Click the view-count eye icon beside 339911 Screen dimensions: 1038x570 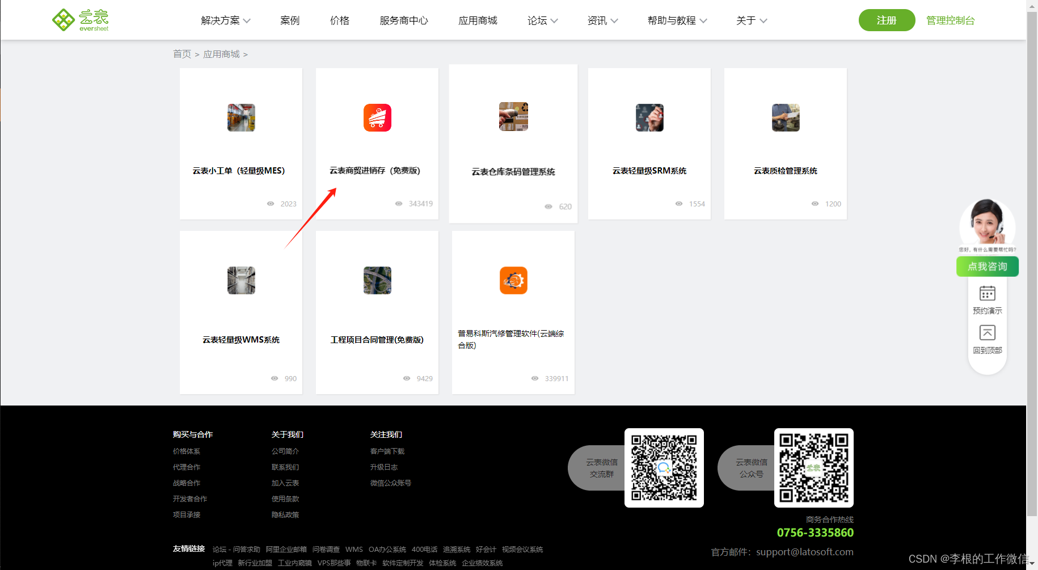tap(535, 378)
